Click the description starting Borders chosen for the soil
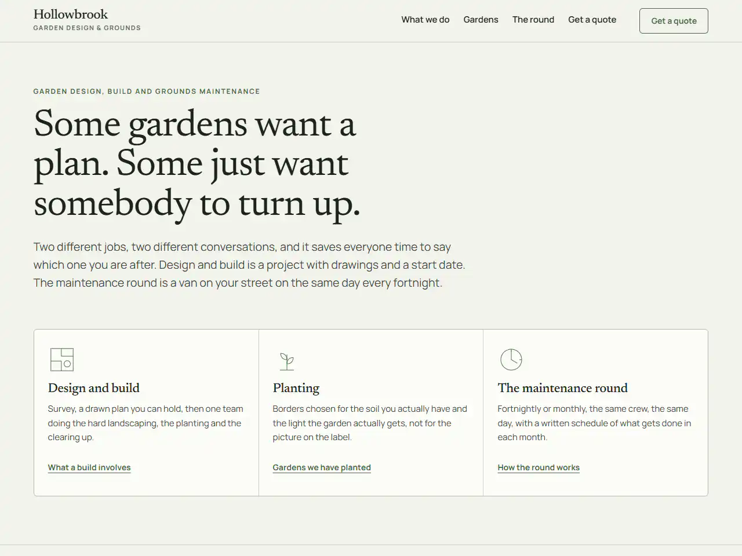742x556 pixels. [x=370, y=423]
